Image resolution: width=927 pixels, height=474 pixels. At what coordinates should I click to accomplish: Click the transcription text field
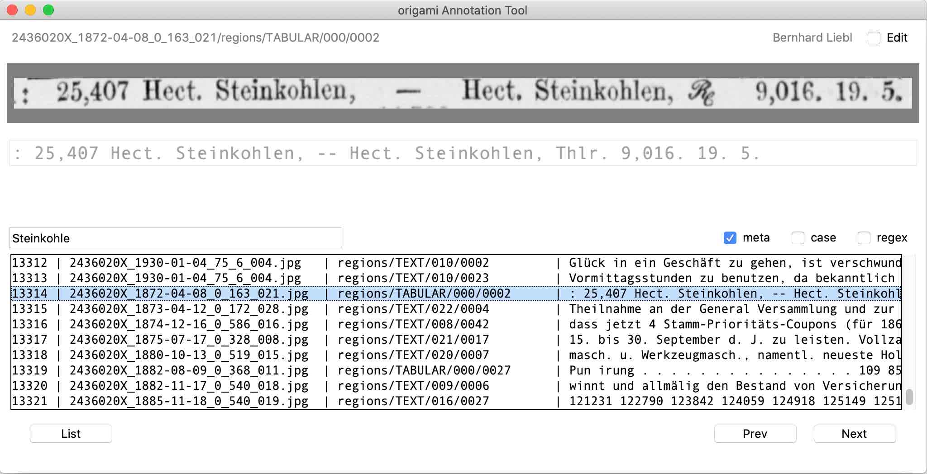[x=463, y=153]
